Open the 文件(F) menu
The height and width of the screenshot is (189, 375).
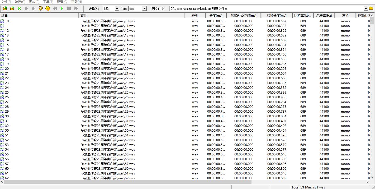(x=6, y=2)
